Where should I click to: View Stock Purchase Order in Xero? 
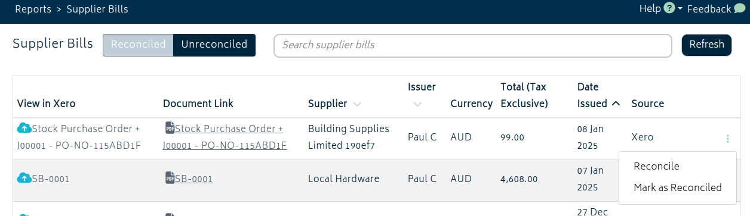(79, 137)
